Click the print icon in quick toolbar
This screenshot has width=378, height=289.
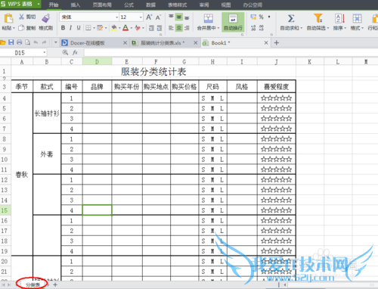pyautogui.click(x=20, y=42)
